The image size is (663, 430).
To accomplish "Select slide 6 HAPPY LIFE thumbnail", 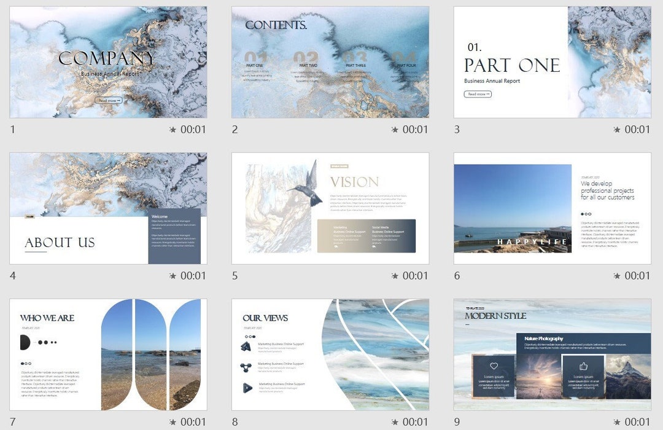I will point(552,208).
